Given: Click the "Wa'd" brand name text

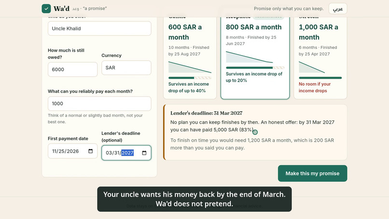Looking at the screenshot, I should pyautogui.click(x=61, y=8).
